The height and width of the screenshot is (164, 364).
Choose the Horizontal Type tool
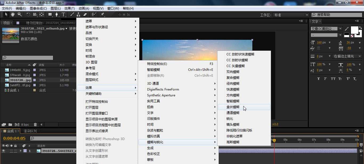click(x=63, y=14)
